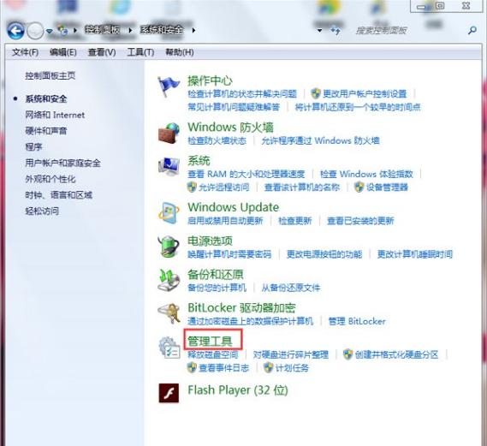Click 管理 BitLocker link
The image size is (487, 446).
click(x=357, y=321)
